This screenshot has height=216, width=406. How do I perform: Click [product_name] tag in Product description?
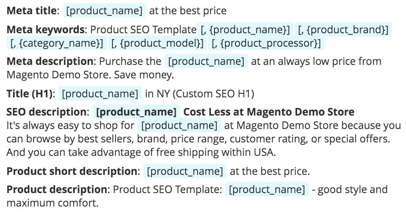click(267, 189)
